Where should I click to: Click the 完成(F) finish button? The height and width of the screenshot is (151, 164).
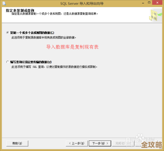tap(123, 144)
